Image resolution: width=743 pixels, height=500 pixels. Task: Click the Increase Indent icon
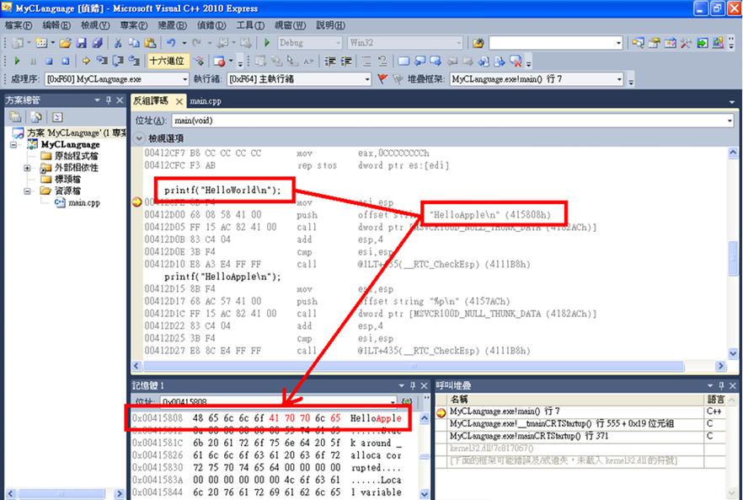click(346, 62)
